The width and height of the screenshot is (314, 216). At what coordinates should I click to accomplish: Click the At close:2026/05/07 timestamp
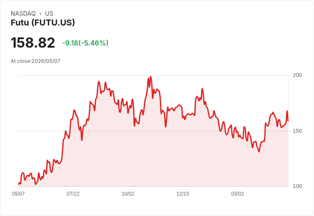pyautogui.click(x=35, y=61)
